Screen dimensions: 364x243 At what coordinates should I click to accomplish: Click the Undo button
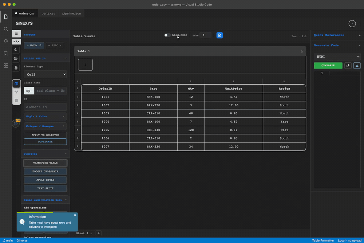point(34,46)
